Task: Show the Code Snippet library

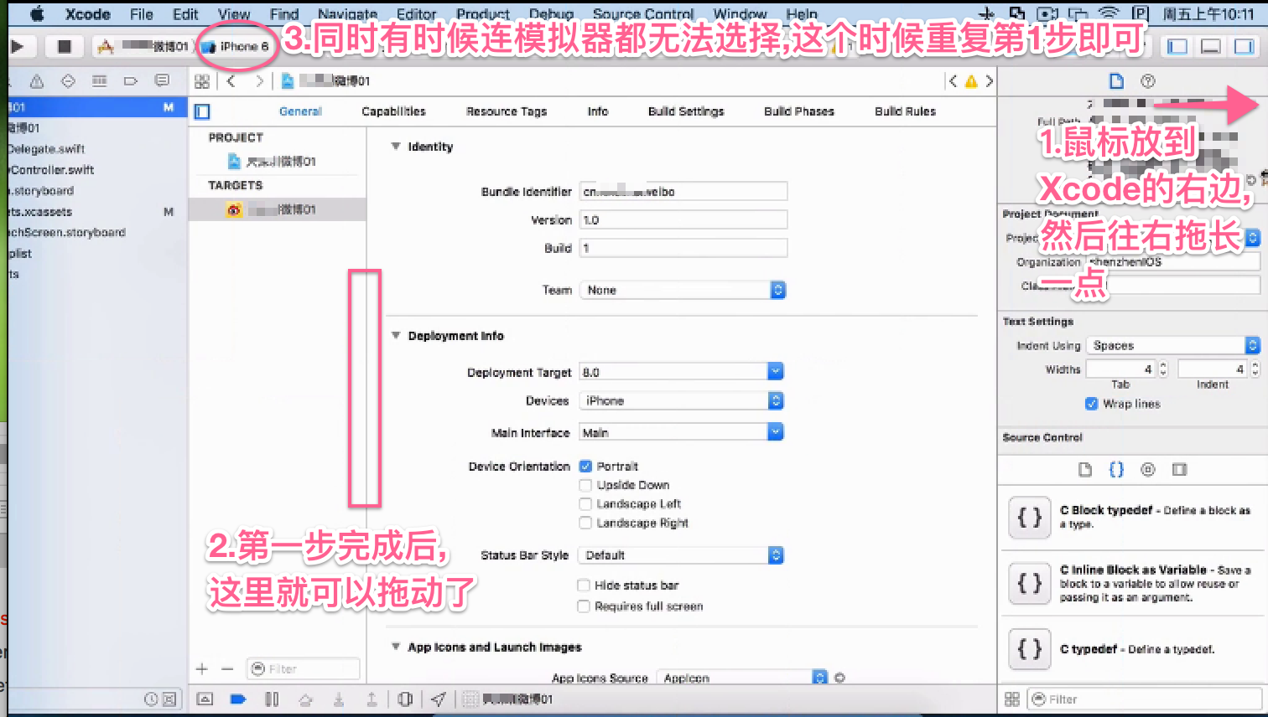Action: pos(1116,470)
